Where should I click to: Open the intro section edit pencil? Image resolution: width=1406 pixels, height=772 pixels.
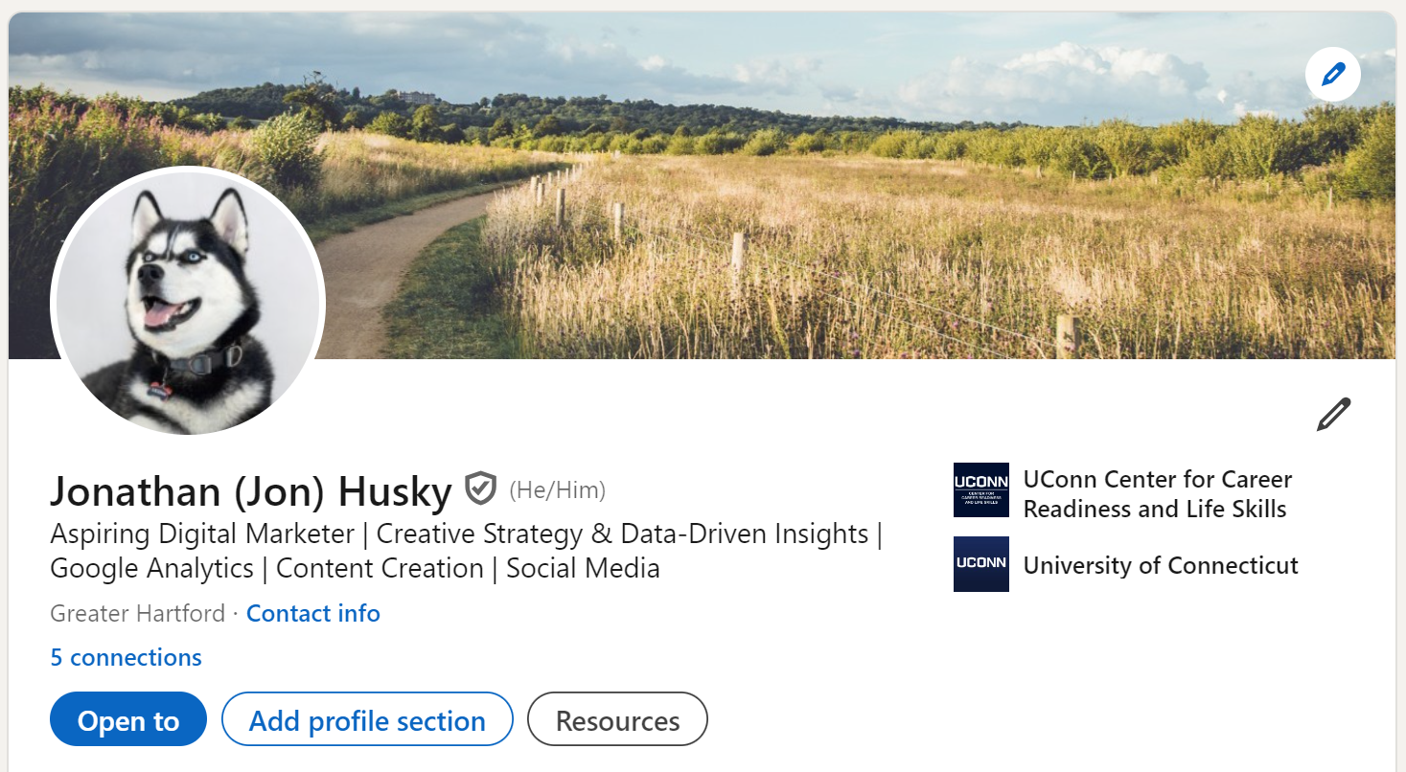coord(1332,414)
